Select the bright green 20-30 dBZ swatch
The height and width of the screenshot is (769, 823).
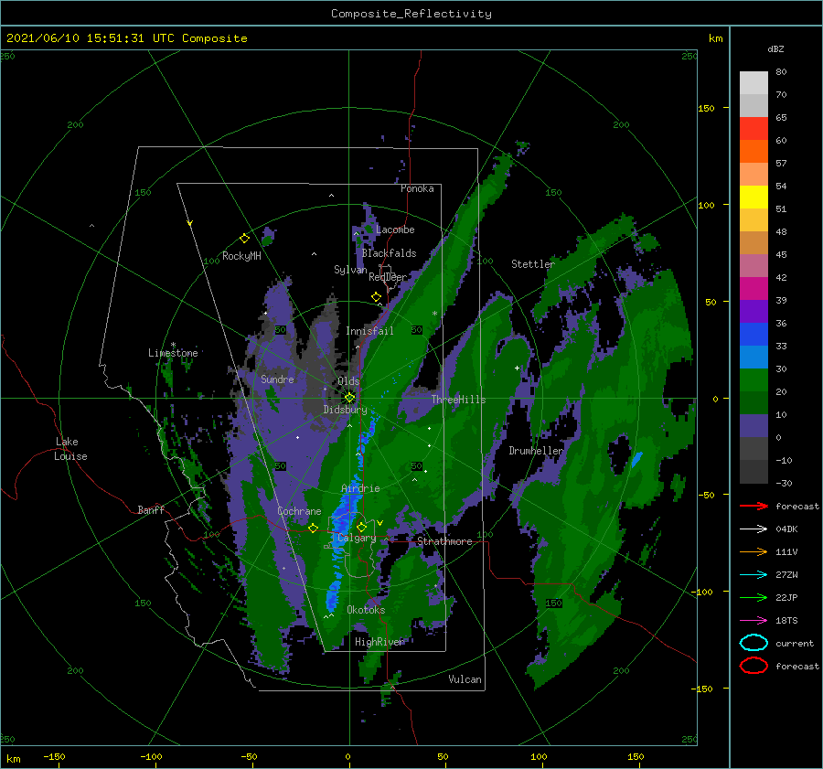pos(754,380)
